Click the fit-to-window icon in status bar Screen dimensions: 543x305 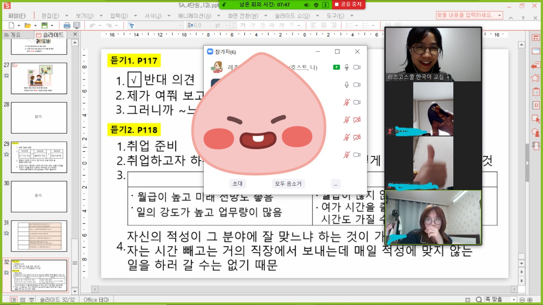468,300
